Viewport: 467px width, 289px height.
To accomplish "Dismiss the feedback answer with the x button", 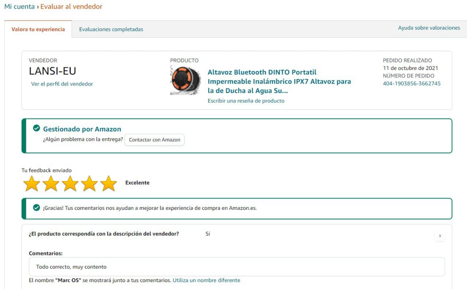I will [x=440, y=236].
